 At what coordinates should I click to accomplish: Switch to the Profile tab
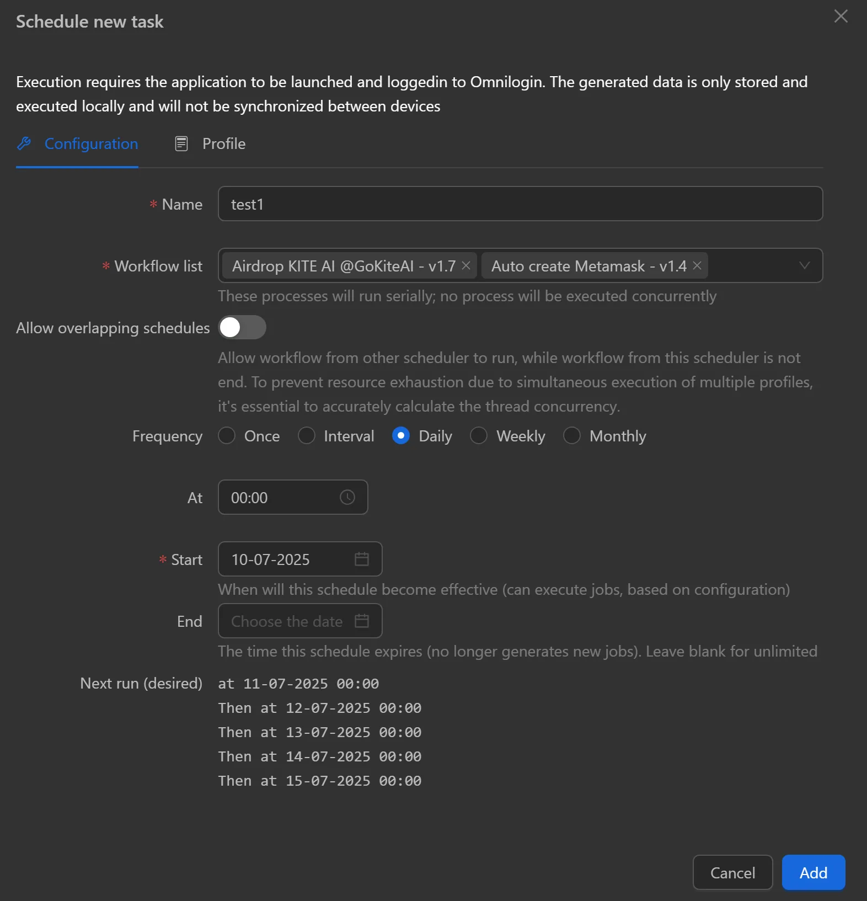[223, 143]
